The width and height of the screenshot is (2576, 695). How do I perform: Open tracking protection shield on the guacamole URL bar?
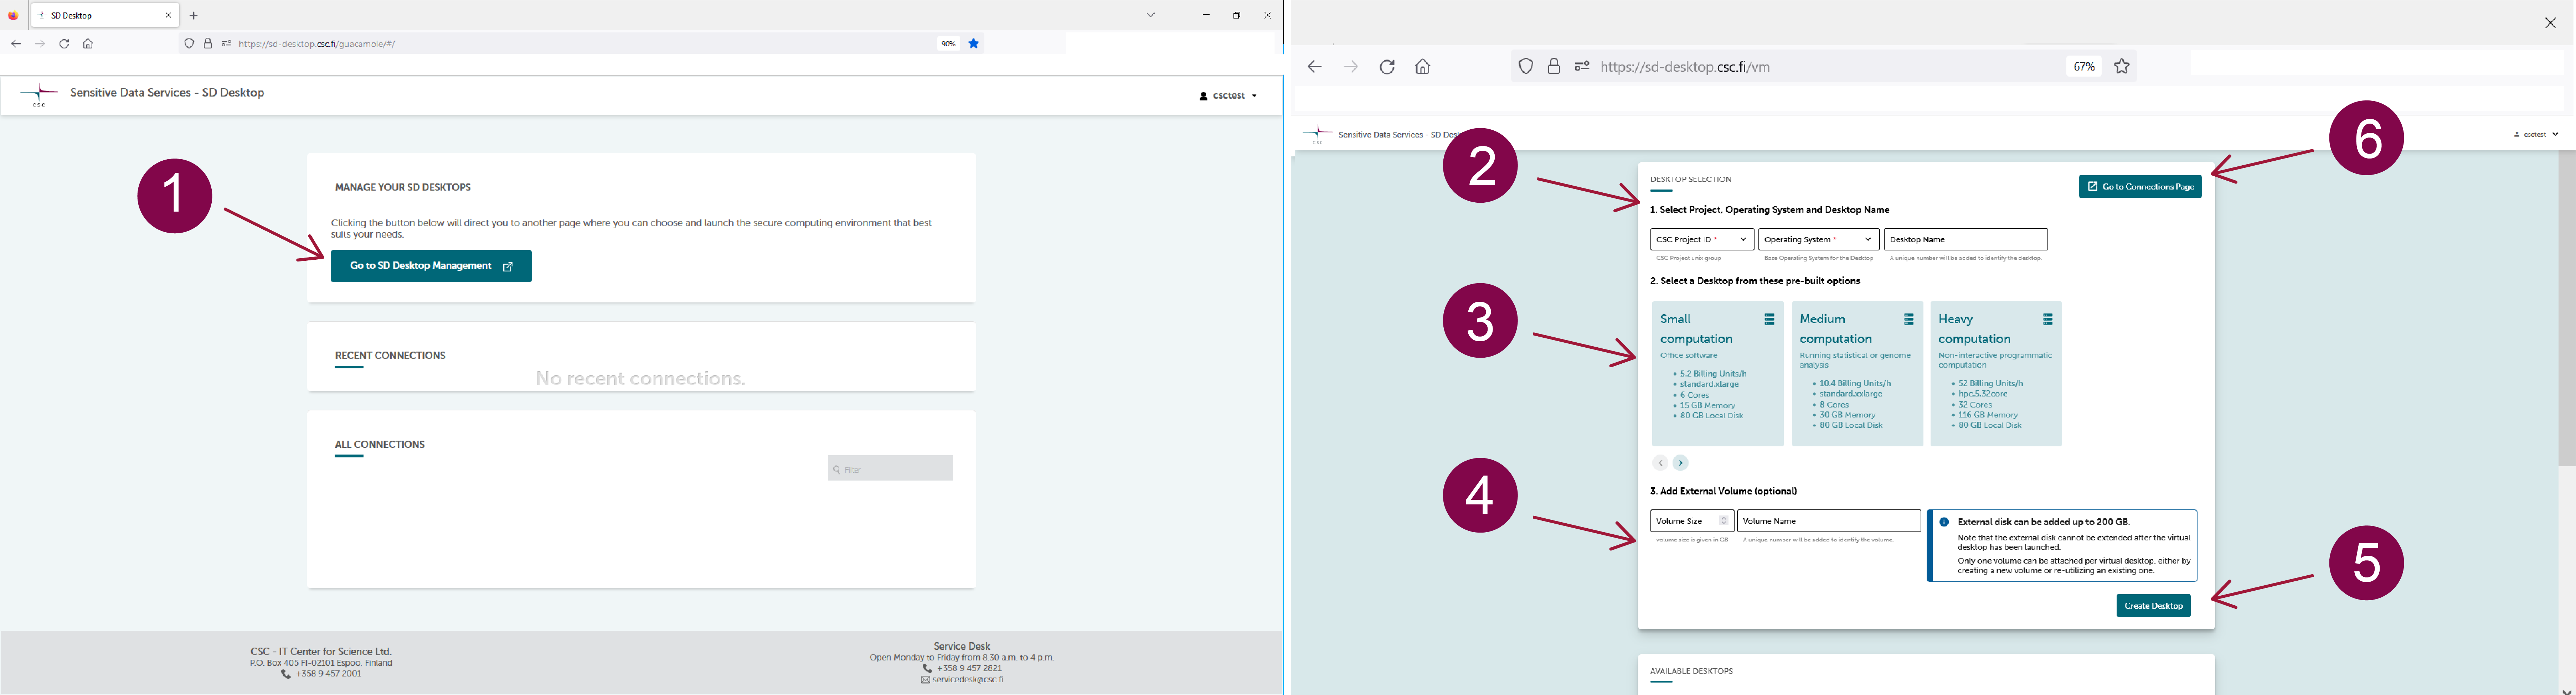(189, 44)
